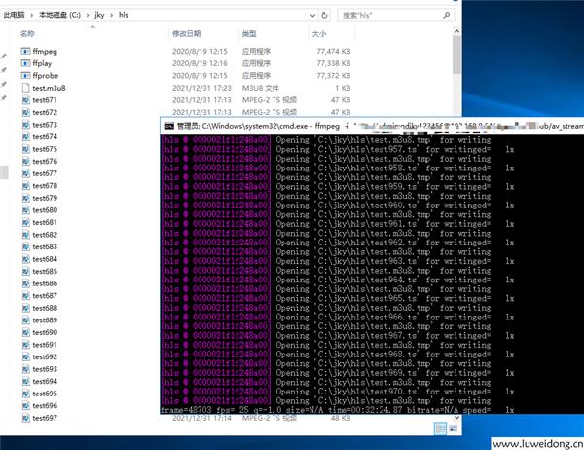The height and width of the screenshot is (450, 584).
Task: Select the test680 TS video icon
Action: tap(26, 210)
